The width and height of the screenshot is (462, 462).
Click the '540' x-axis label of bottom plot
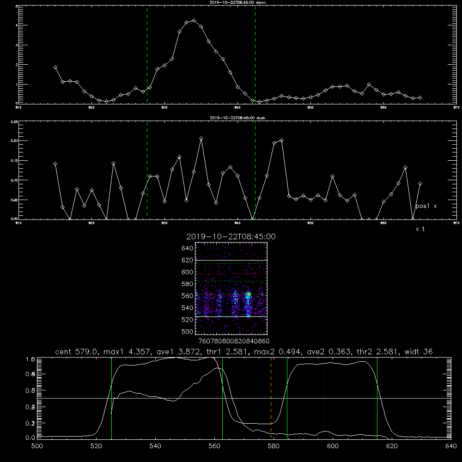(x=155, y=446)
